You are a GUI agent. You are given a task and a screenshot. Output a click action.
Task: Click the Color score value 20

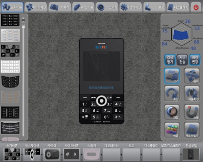188,22
